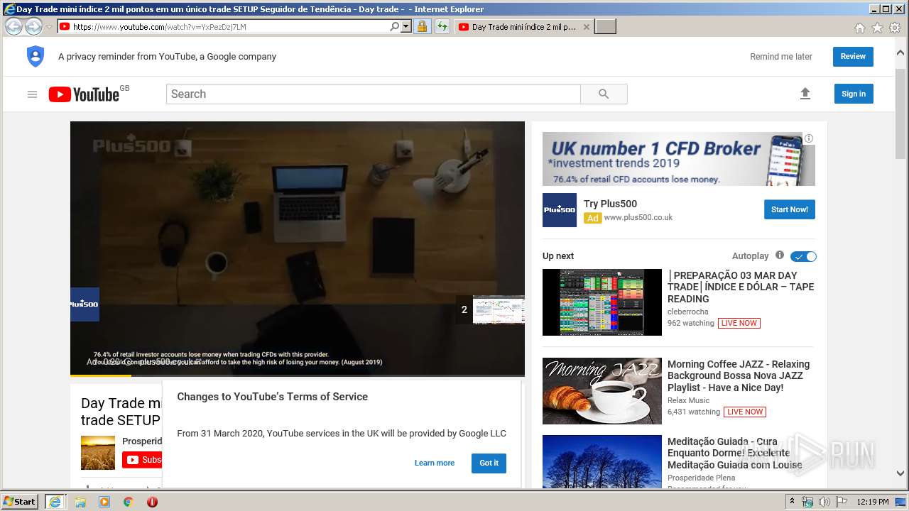Open Chrome taskbar icon
The width and height of the screenshot is (909, 511).
(128, 502)
